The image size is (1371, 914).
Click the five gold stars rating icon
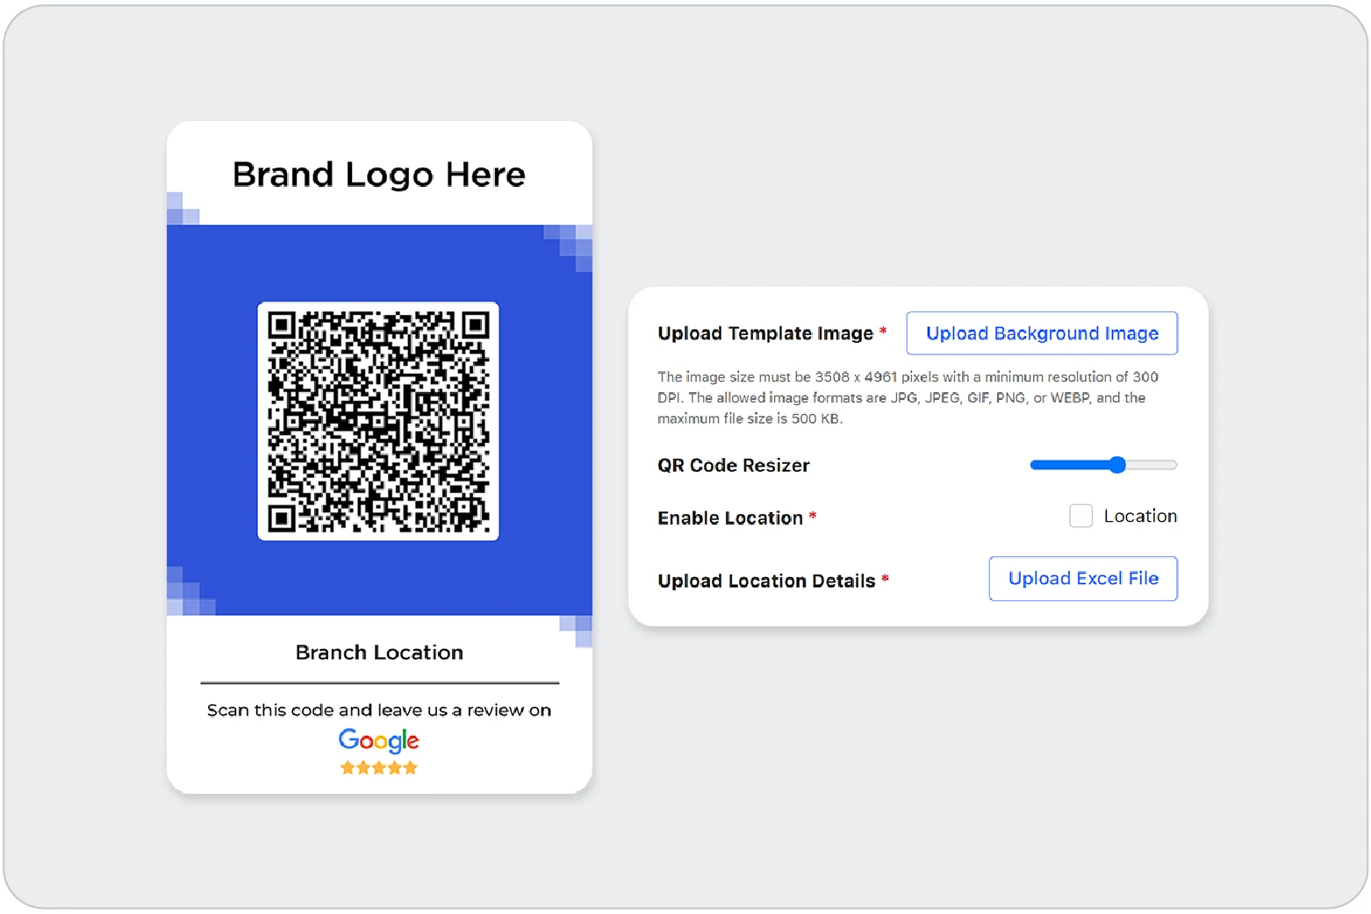(378, 768)
